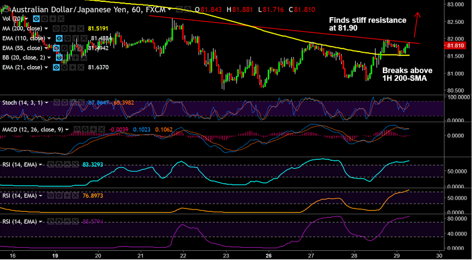The height and width of the screenshot is (260, 472).
Task: Open settings gear for MACD indicator
Action: click(85, 129)
